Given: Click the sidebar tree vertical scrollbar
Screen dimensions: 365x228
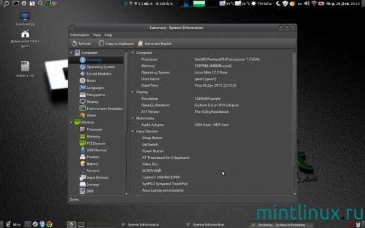Looking at the screenshot, I should pyautogui.click(x=126, y=92).
